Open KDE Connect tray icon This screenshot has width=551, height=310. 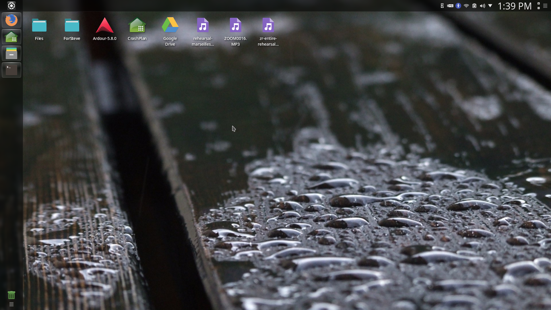[x=442, y=6]
